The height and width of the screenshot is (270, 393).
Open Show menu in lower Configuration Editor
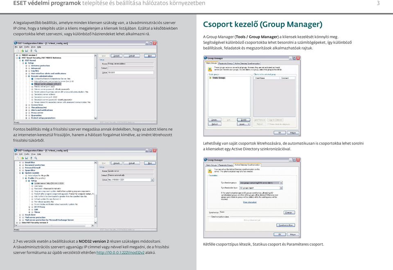[33, 154]
